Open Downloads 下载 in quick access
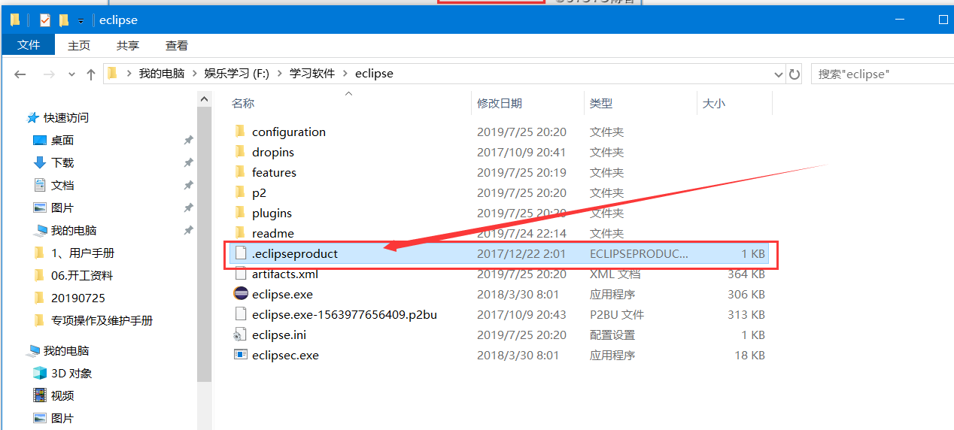The width and height of the screenshot is (954, 430). point(62,162)
